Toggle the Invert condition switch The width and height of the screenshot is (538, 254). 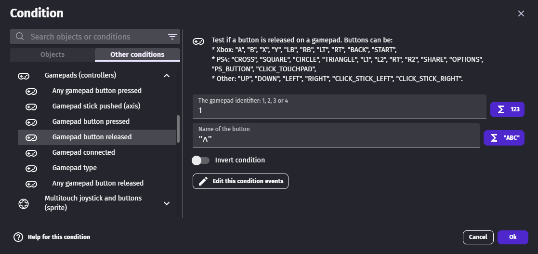[201, 160]
